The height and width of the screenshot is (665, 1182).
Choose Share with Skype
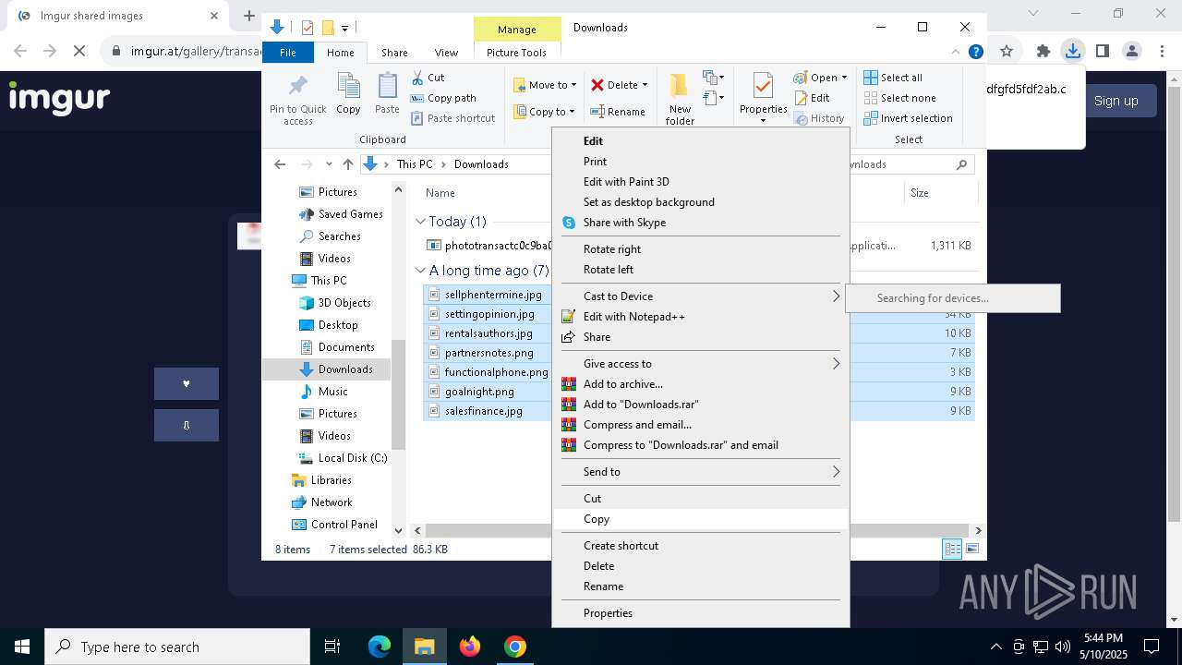700,223
